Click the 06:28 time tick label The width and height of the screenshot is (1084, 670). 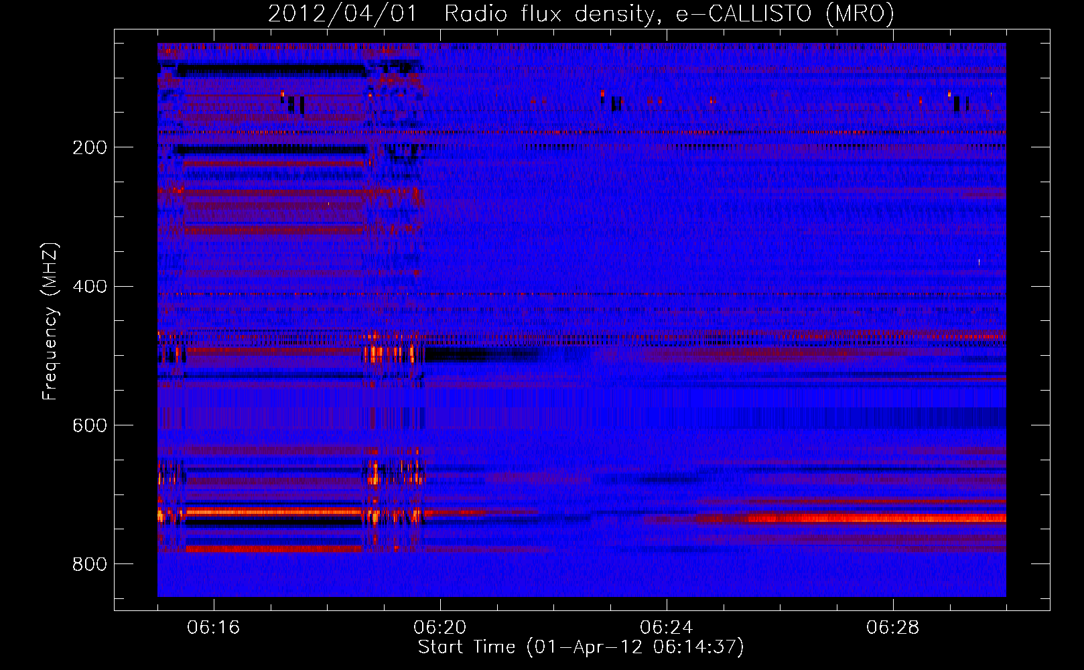tap(892, 628)
